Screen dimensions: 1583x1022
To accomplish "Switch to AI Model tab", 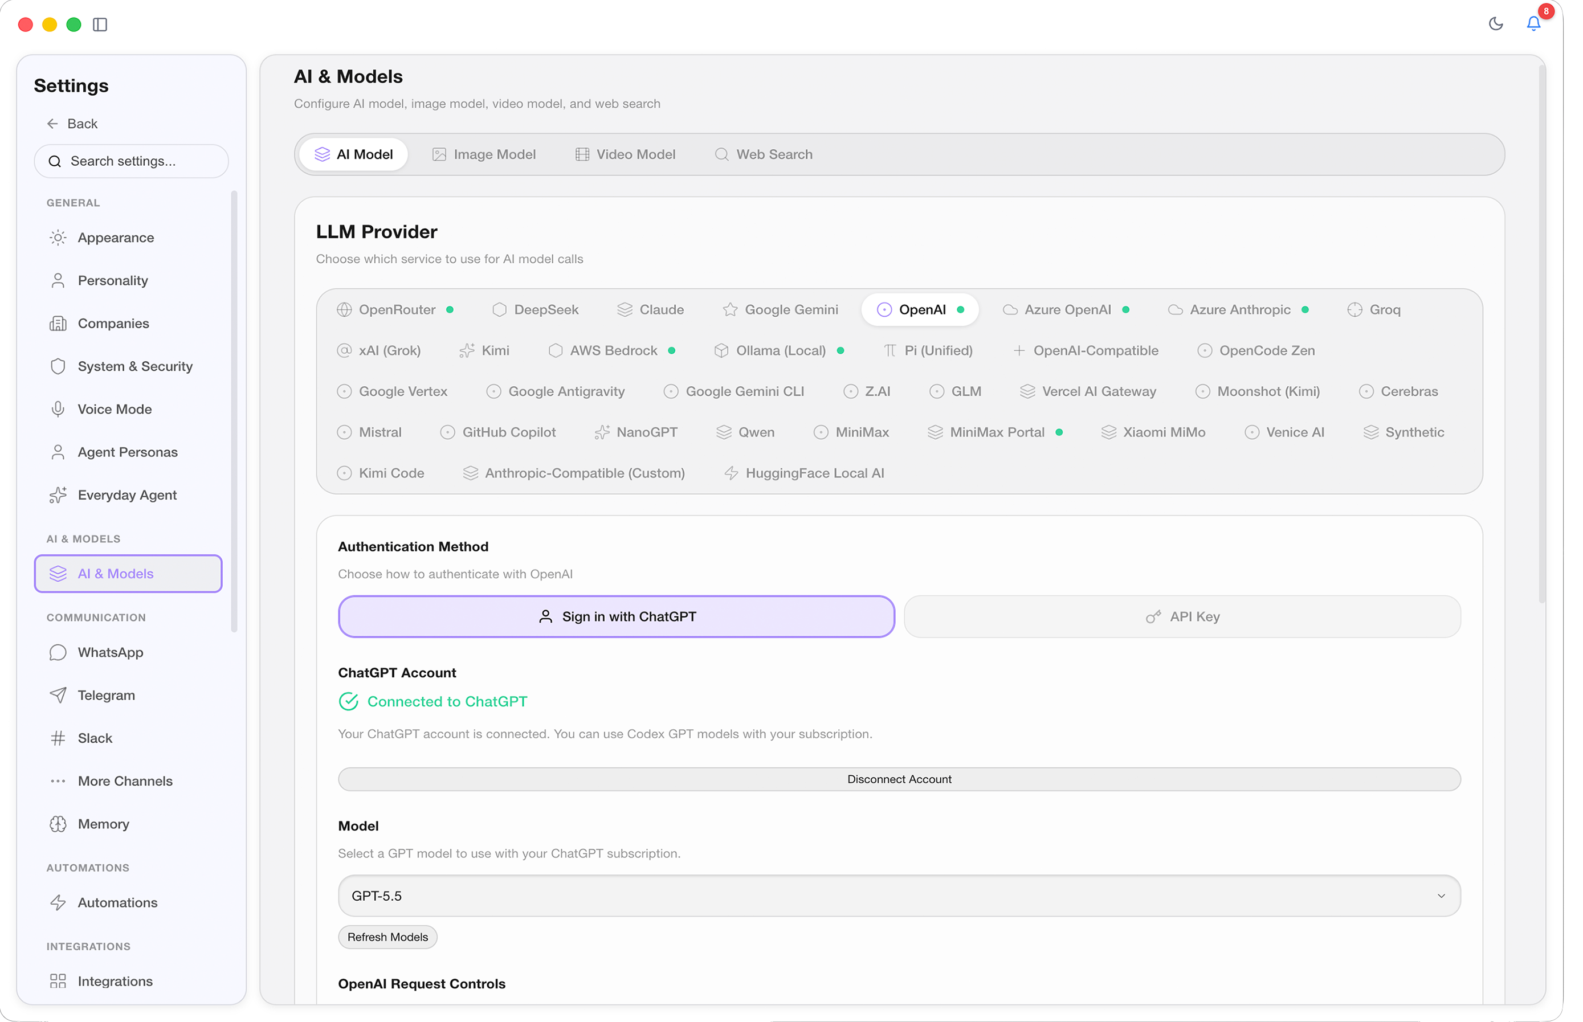I will [353, 154].
